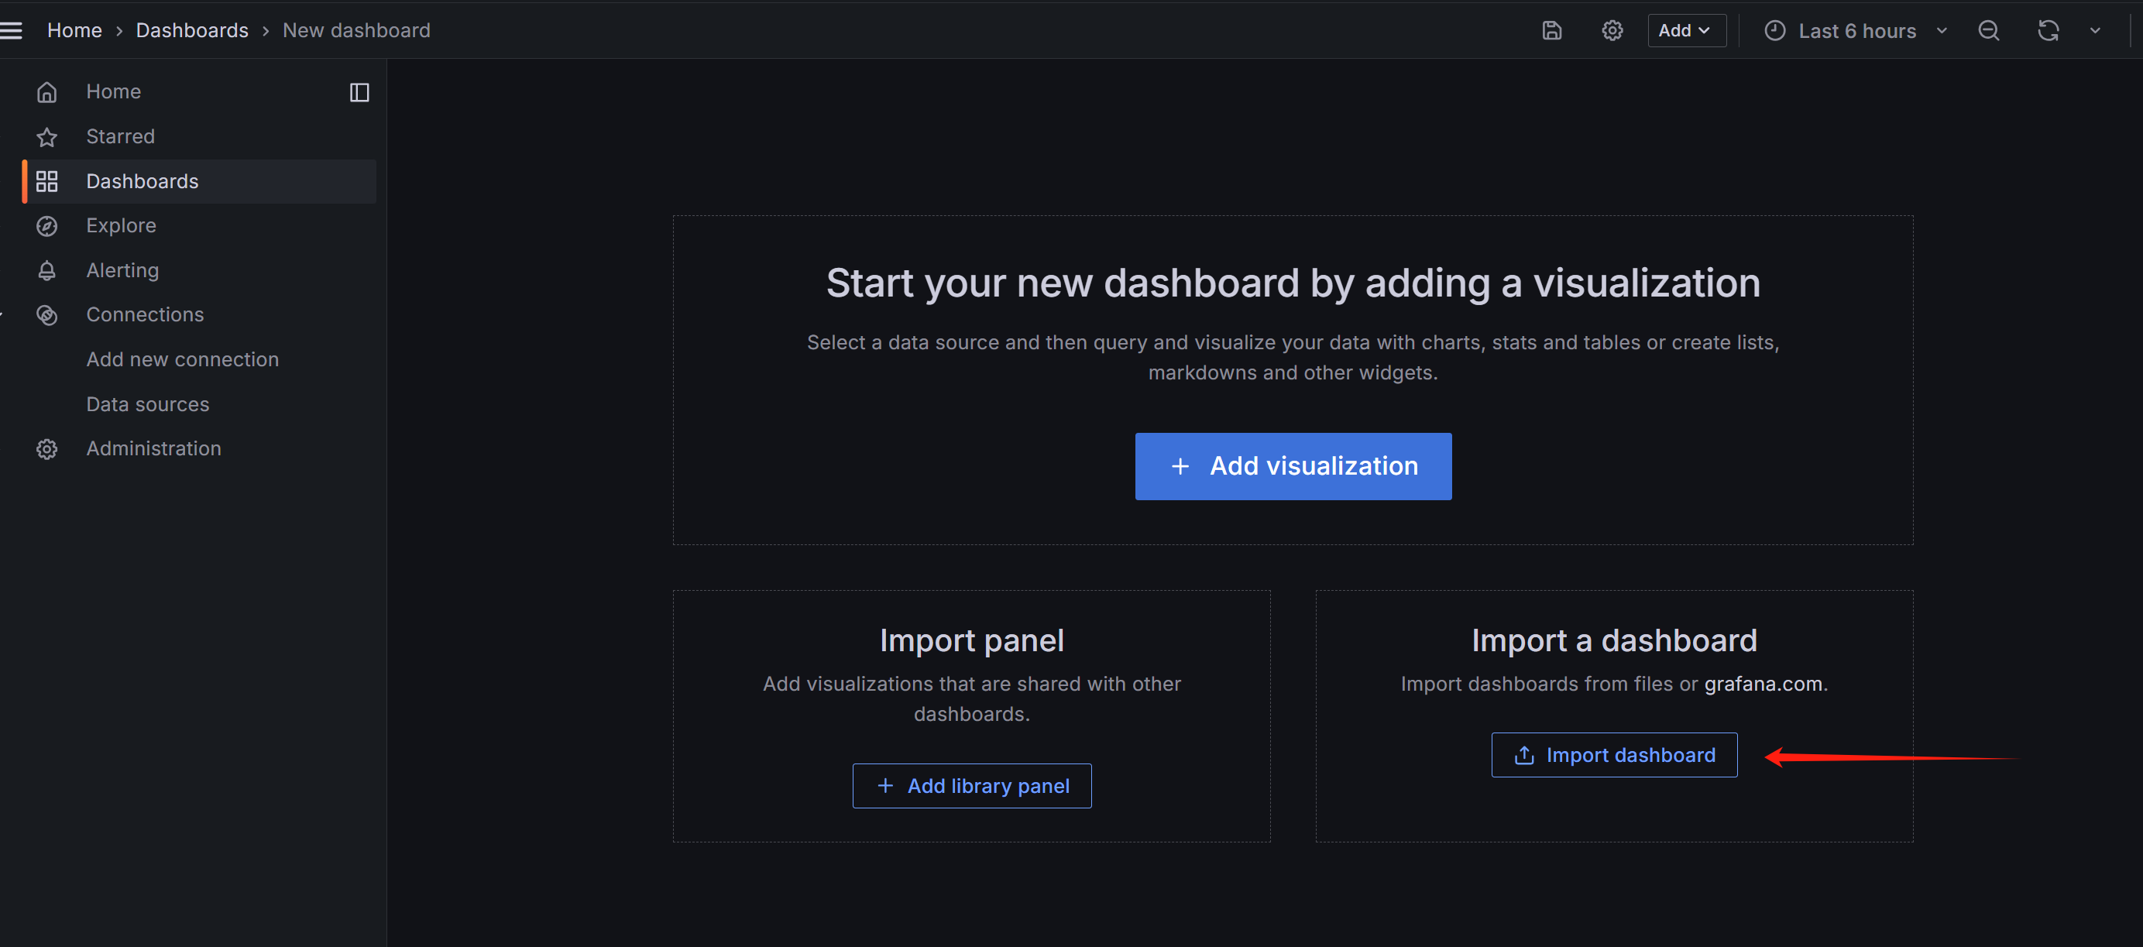Viewport: 2143px width, 947px height.
Task: Click the save dashboard floppy disk icon
Action: coord(1551,31)
